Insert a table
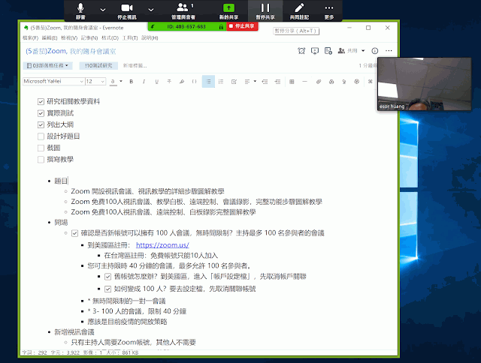481x363 pixels. pos(292,82)
